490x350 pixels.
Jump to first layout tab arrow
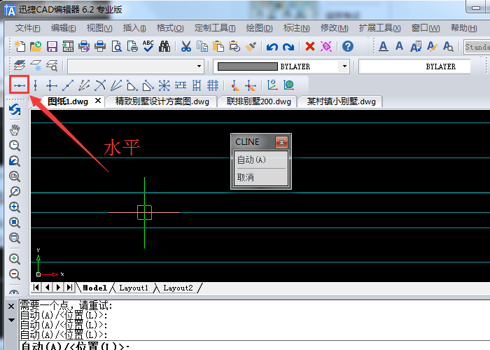[36, 287]
